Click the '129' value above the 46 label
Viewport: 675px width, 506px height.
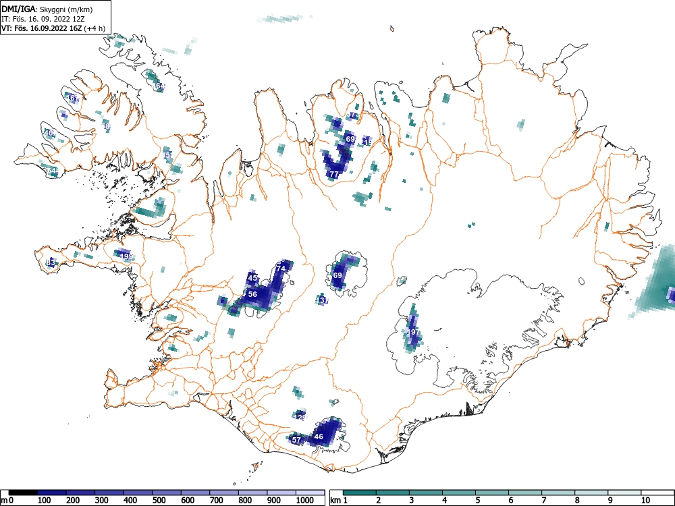[301, 418]
